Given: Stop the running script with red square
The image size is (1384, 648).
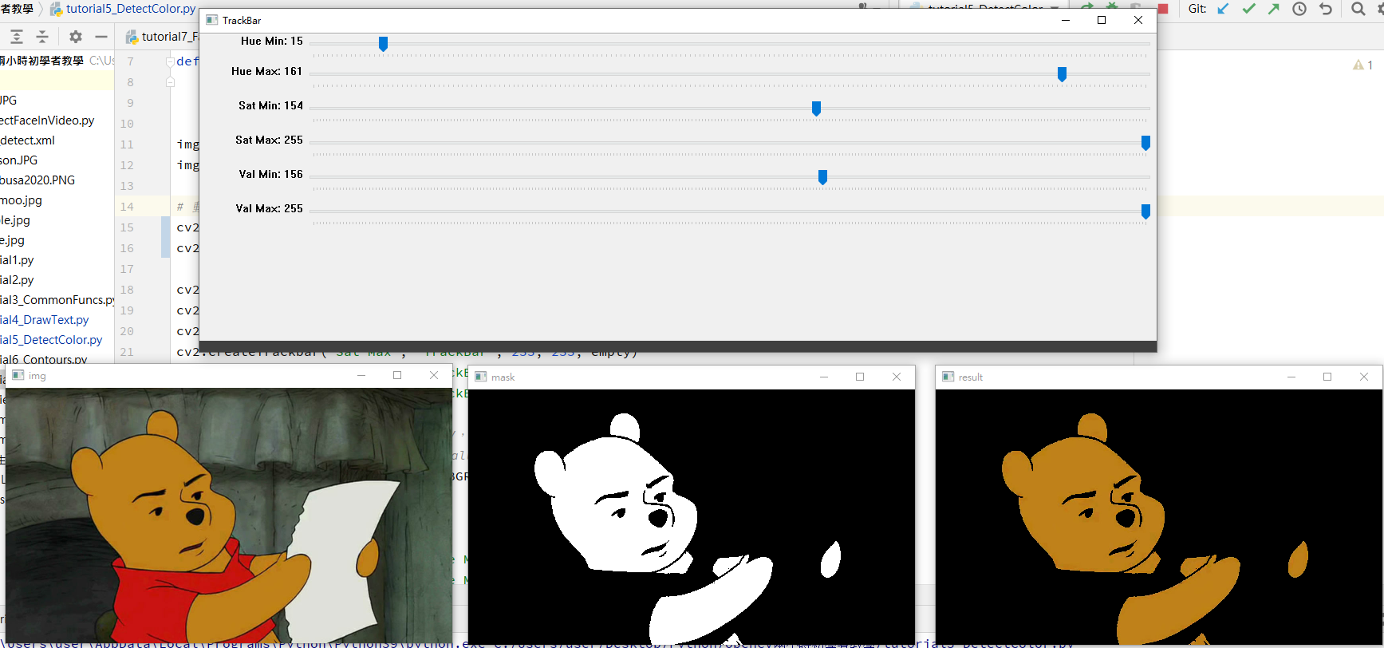Looking at the screenshot, I should [1163, 9].
